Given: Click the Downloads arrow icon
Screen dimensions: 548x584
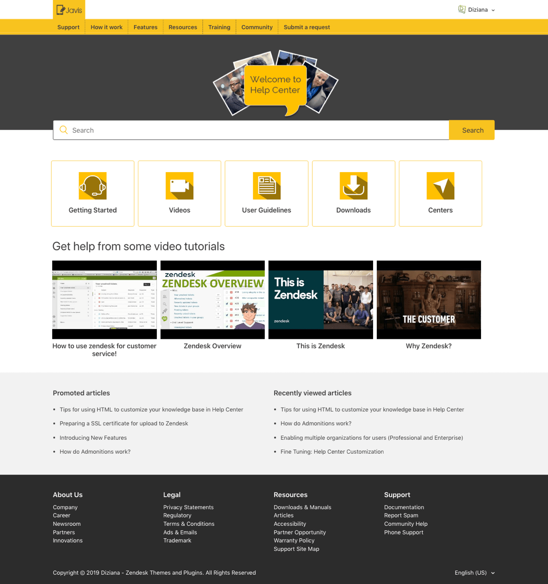Looking at the screenshot, I should click(354, 186).
